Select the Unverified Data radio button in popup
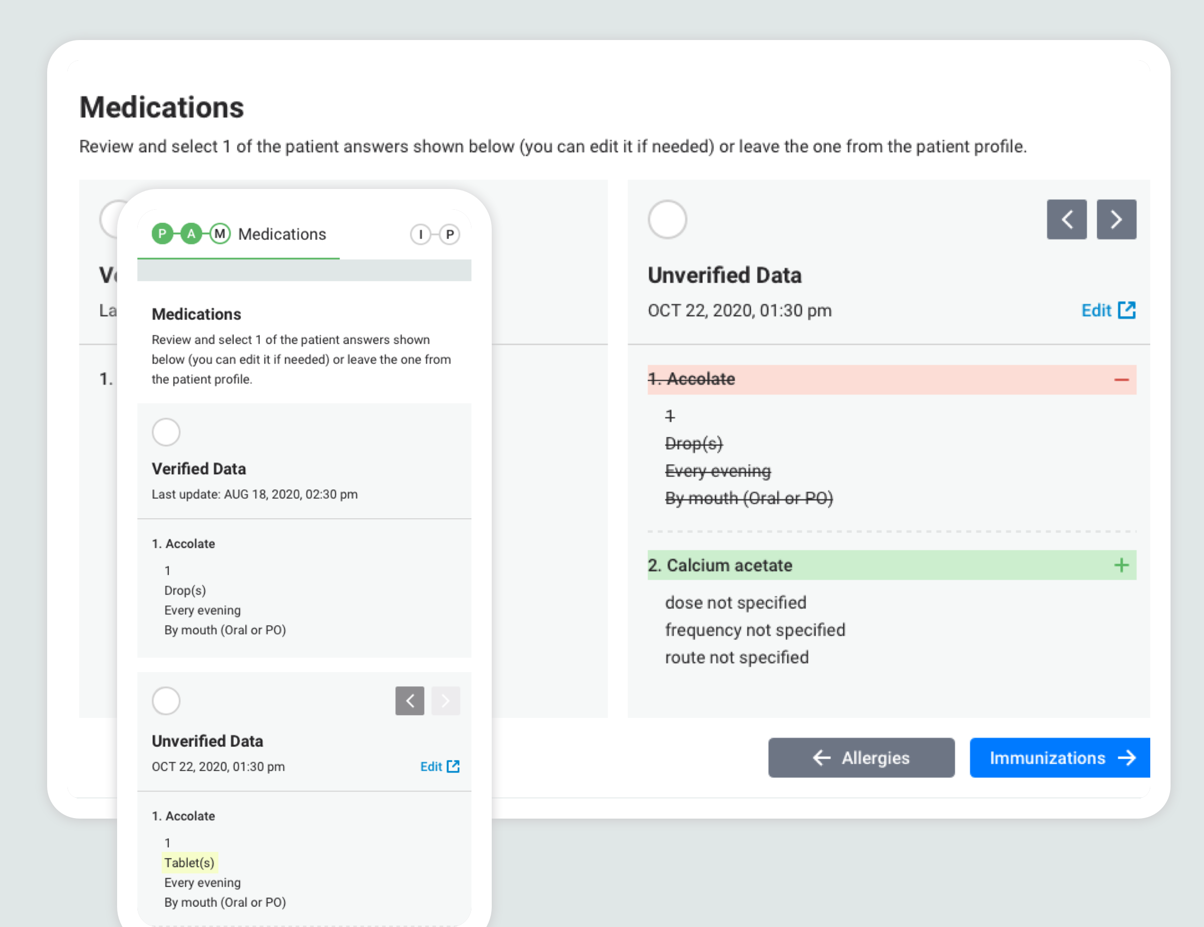This screenshot has width=1204, height=927. pyautogui.click(x=166, y=701)
